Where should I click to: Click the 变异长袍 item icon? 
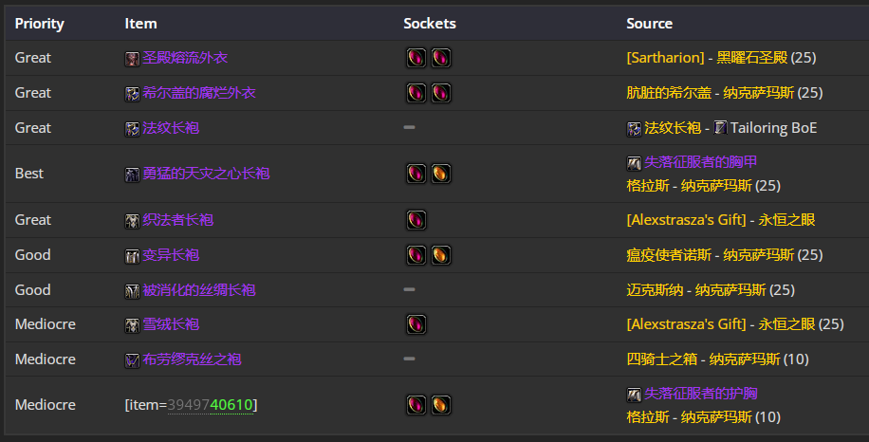[x=132, y=256]
